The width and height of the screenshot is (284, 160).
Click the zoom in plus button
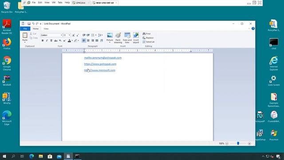pos(249,144)
